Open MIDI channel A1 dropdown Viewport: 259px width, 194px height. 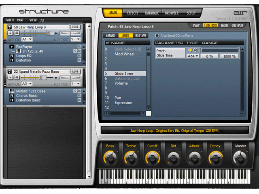(27, 39)
